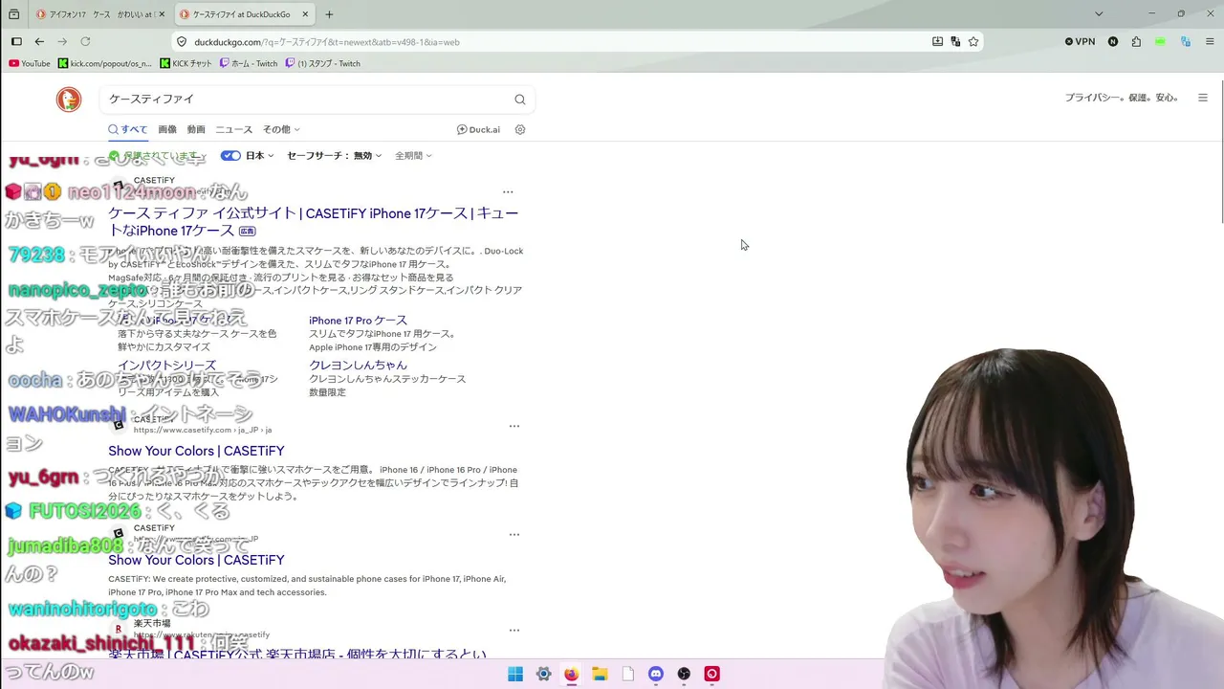Open the kick.com/popout bookmark

[x=105, y=63]
